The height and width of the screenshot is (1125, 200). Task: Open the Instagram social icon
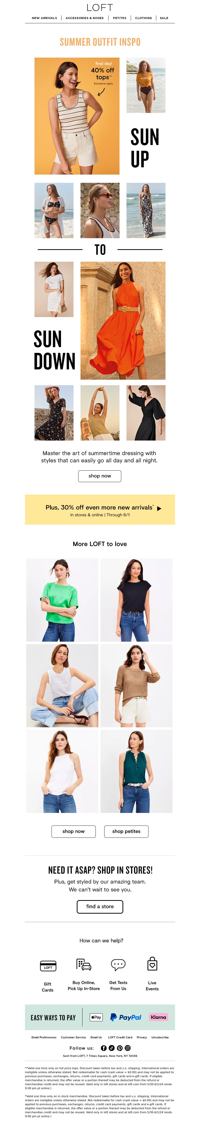tap(128, 1048)
